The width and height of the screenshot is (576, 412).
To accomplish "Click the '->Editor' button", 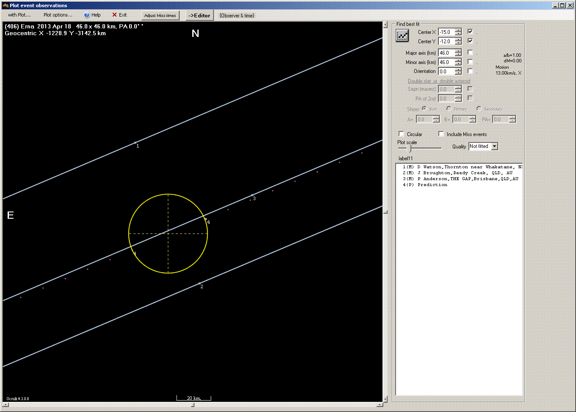I will (199, 15).
